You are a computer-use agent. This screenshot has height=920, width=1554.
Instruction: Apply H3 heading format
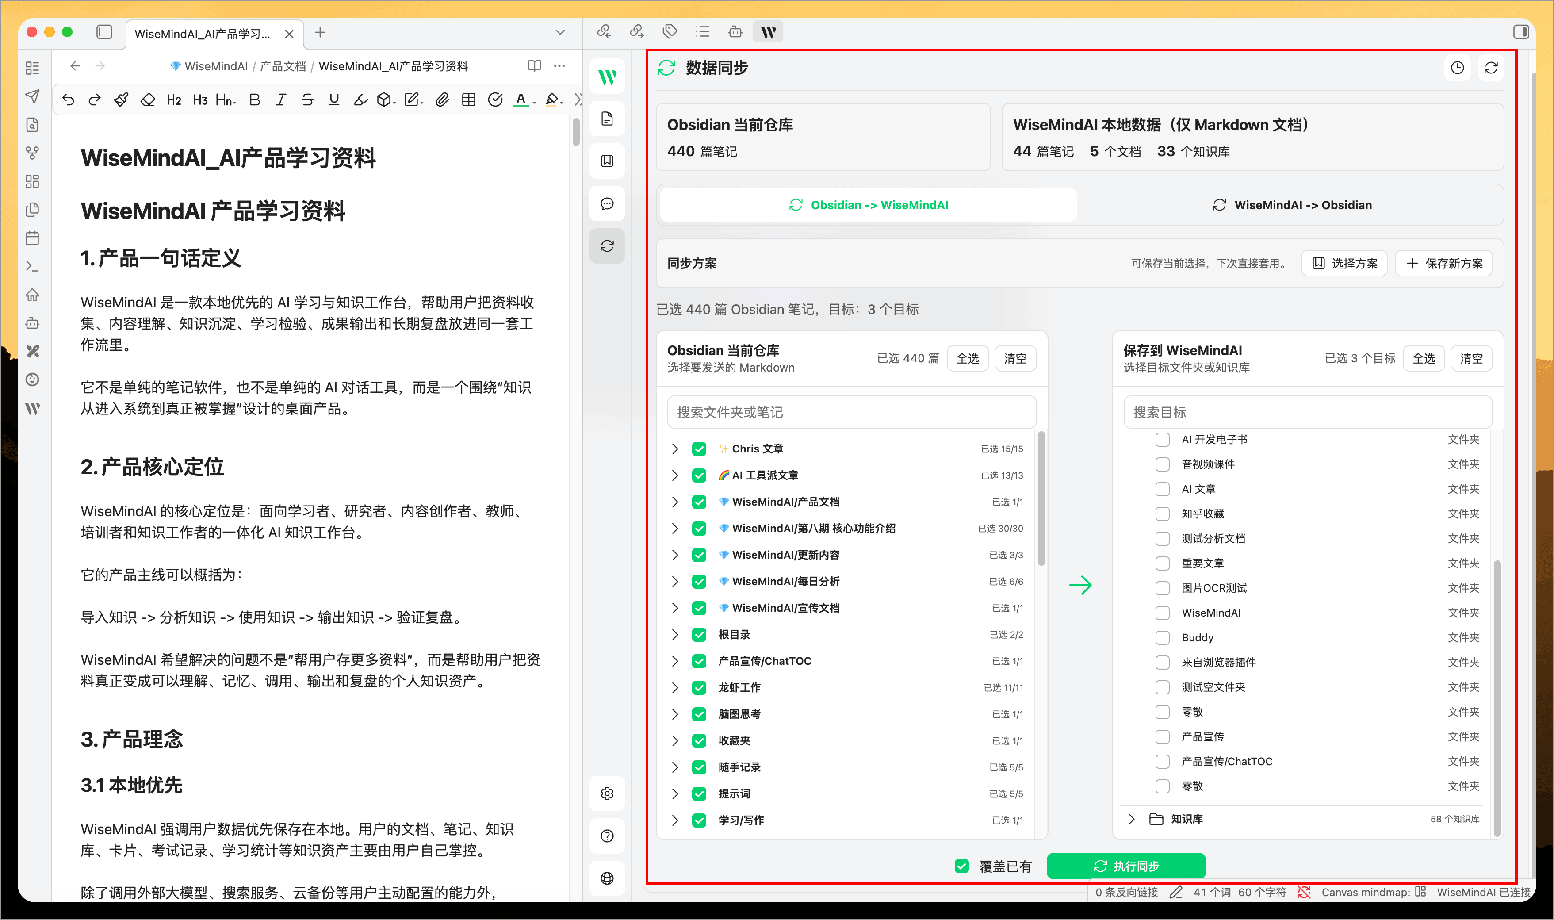[199, 100]
